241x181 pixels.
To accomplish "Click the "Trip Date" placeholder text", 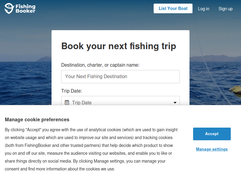I will click(x=82, y=103).
